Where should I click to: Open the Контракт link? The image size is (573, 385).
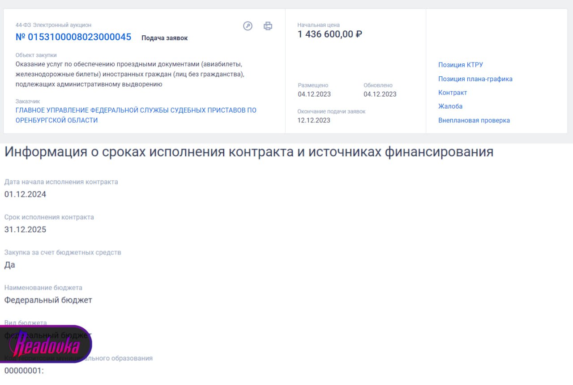[x=452, y=92]
